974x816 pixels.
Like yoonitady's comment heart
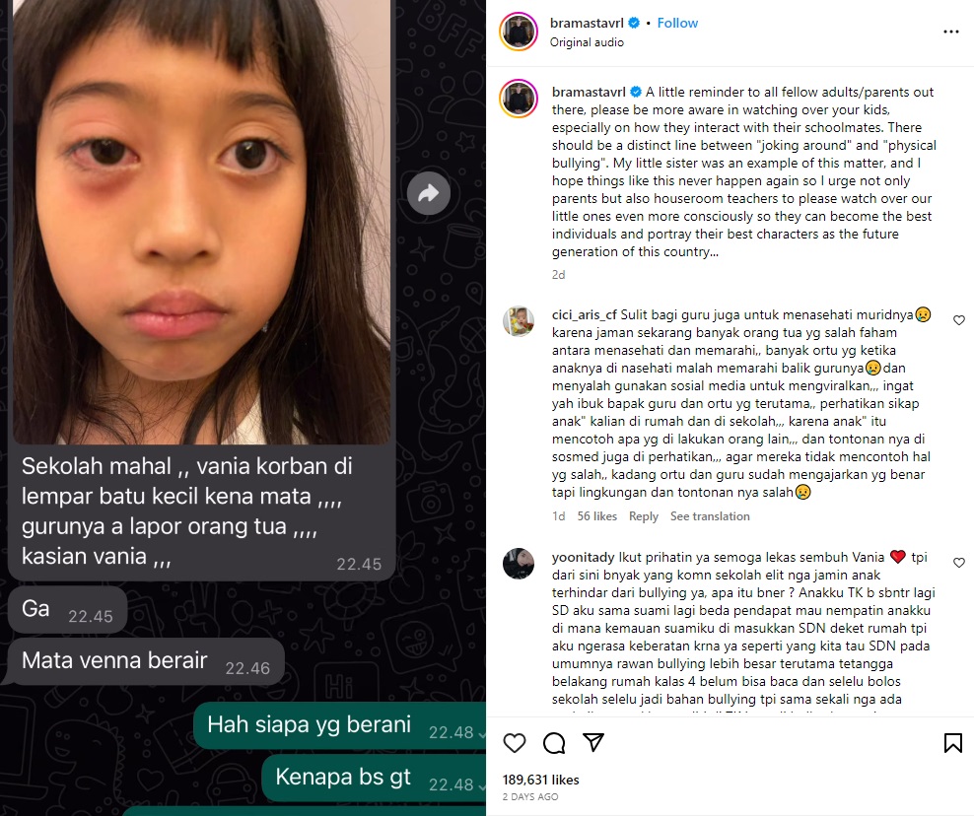(959, 563)
